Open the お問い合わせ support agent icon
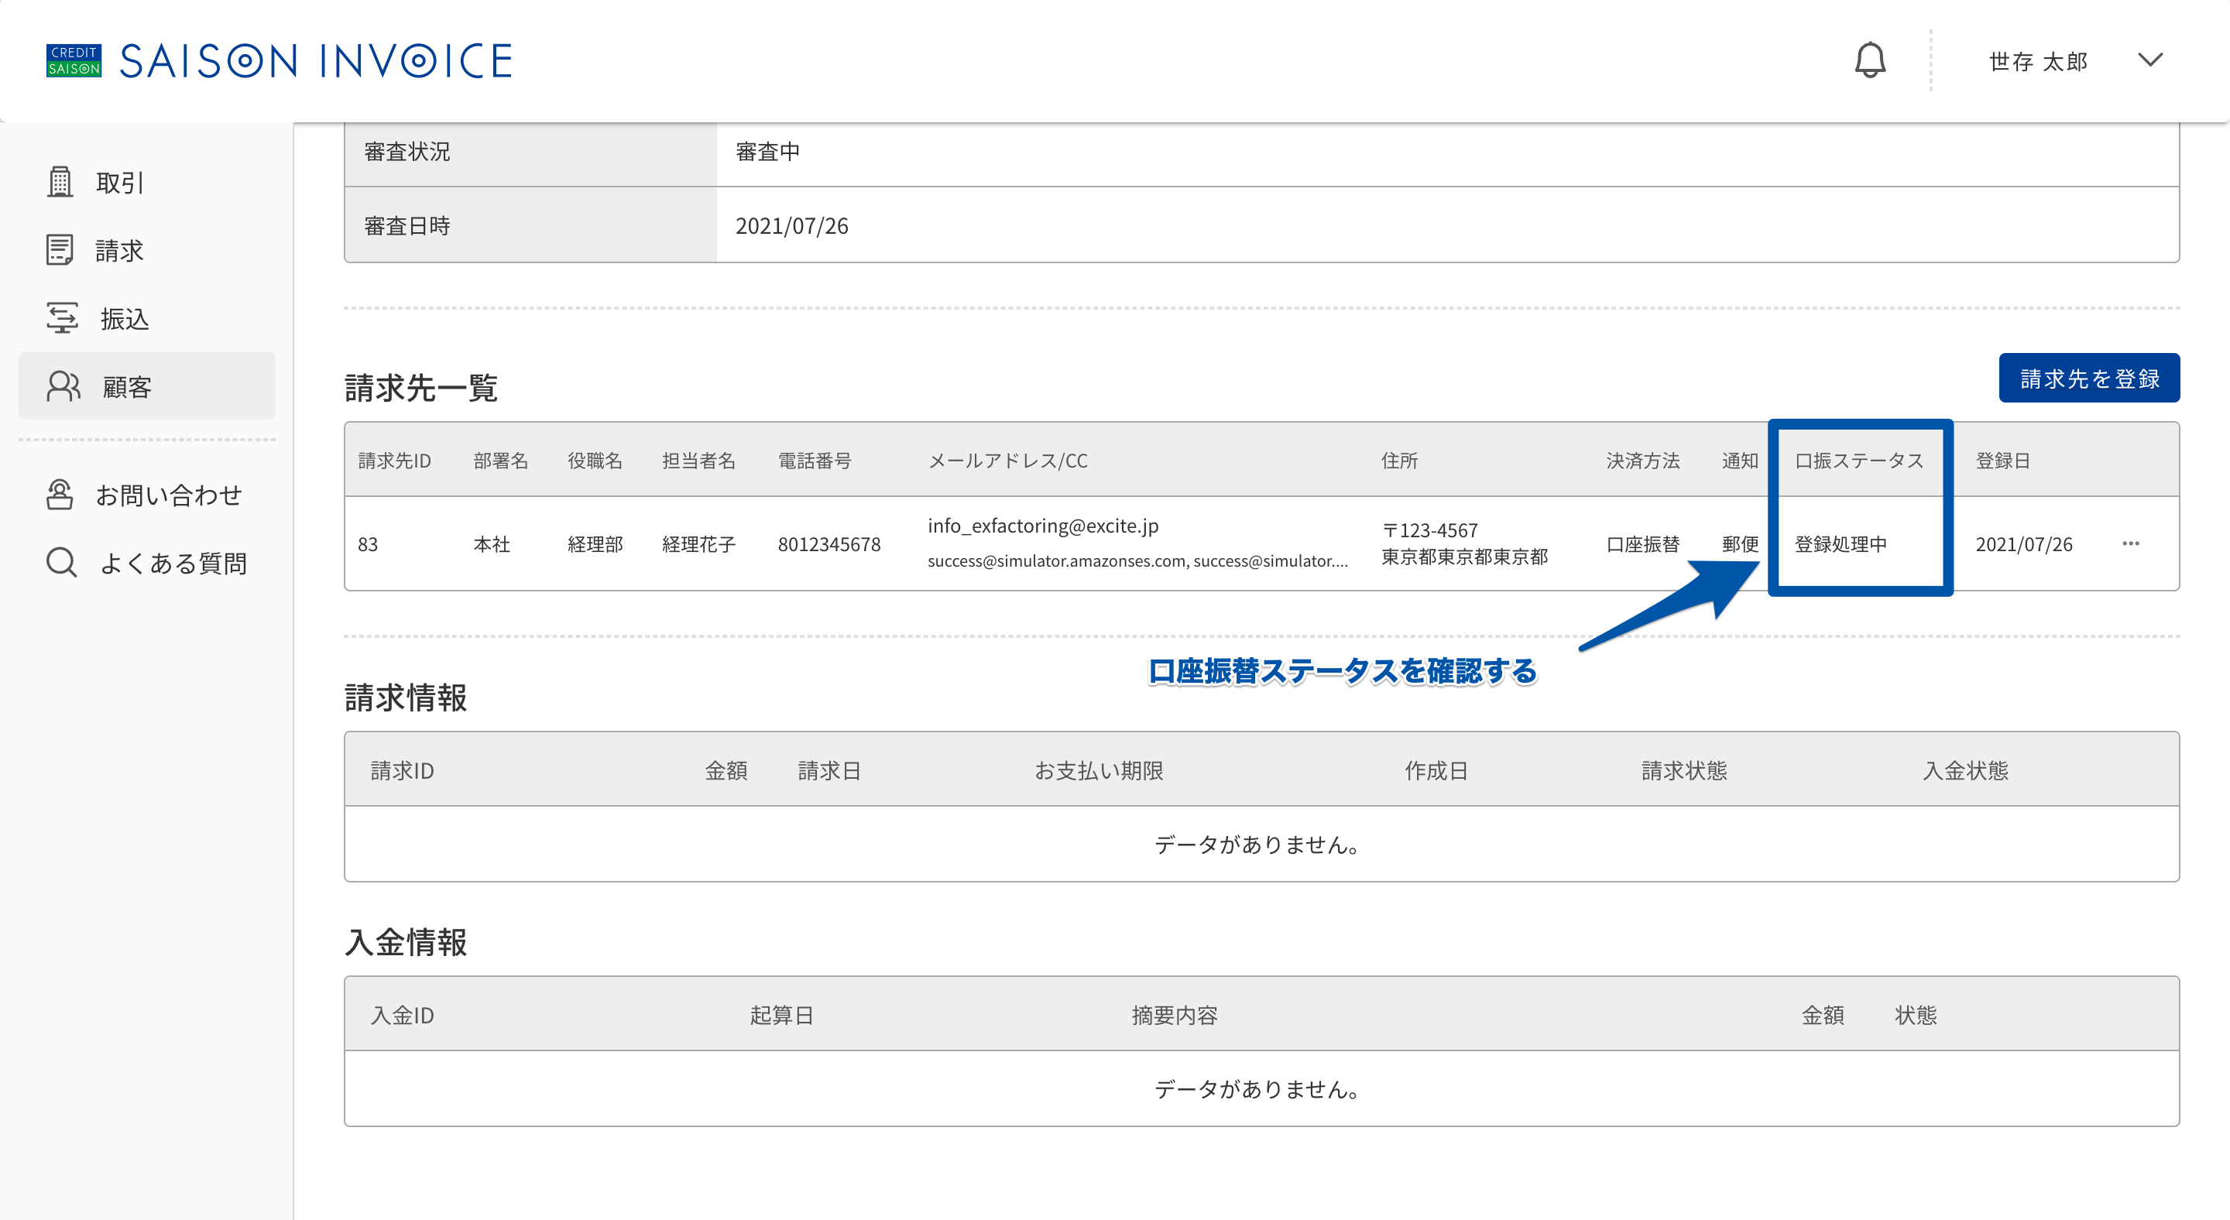Image resolution: width=2230 pixels, height=1220 pixels. click(59, 495)
